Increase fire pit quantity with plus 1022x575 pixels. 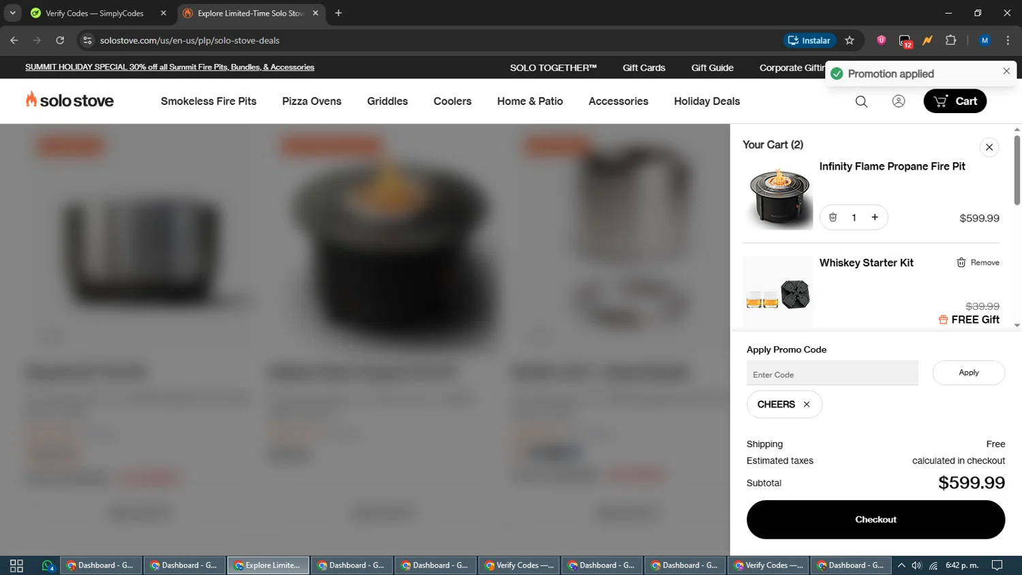[x=875, y=217]
